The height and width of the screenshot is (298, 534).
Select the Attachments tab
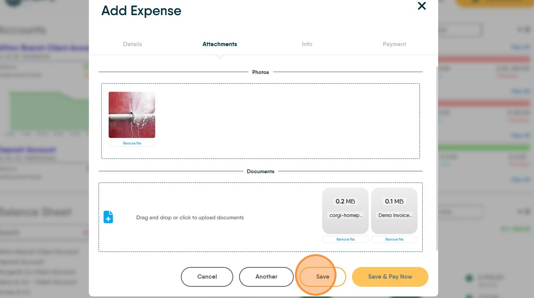tap(220, 44)
